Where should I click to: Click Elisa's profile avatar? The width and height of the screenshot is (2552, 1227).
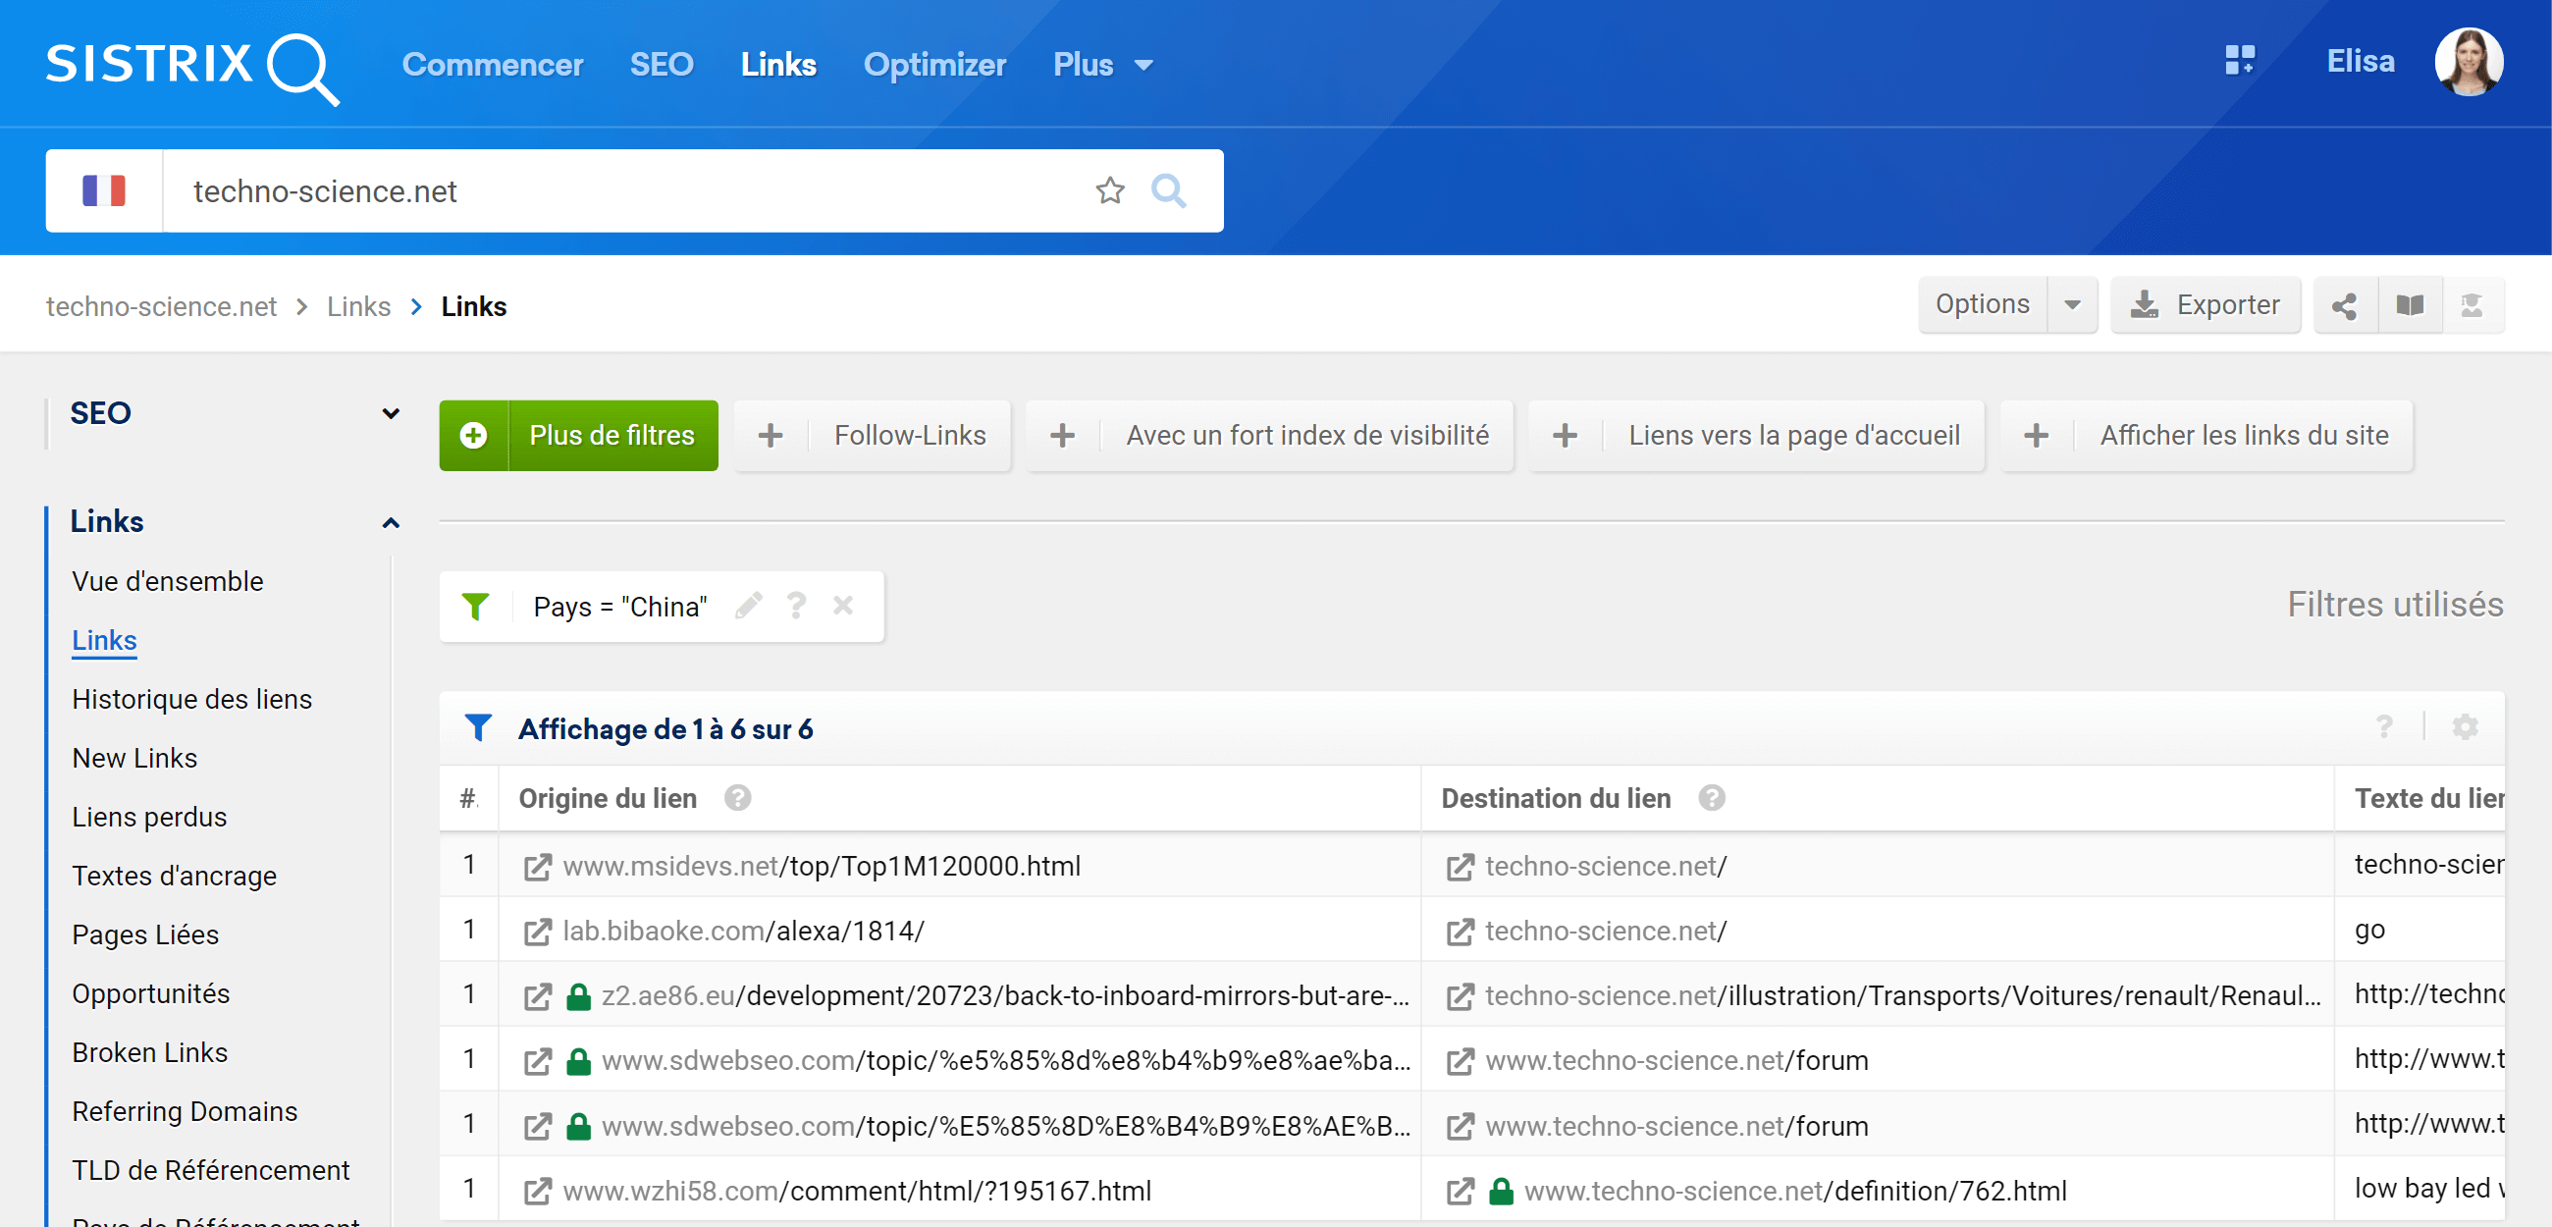click(x=2468, y=62)
